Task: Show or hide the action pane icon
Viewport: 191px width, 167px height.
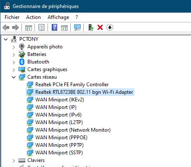Action: point(64,27)
